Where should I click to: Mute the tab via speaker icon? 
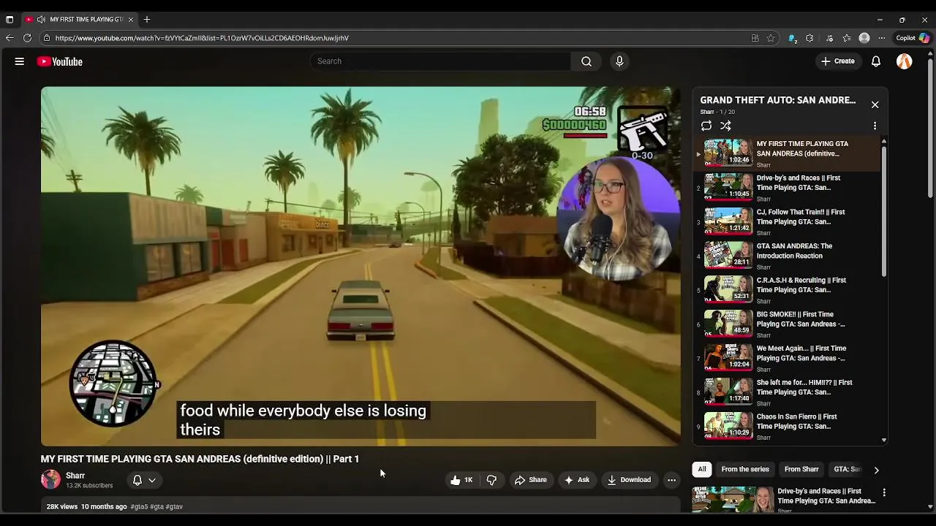point(41,19)
